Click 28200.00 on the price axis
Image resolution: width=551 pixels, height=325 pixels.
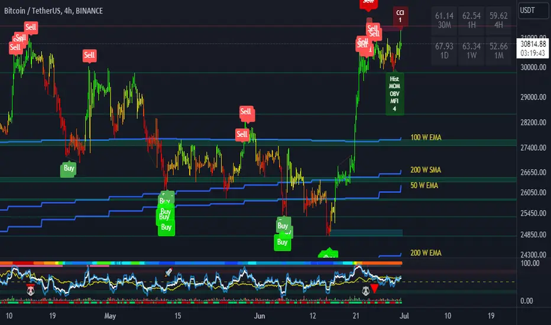pos(533,123)
